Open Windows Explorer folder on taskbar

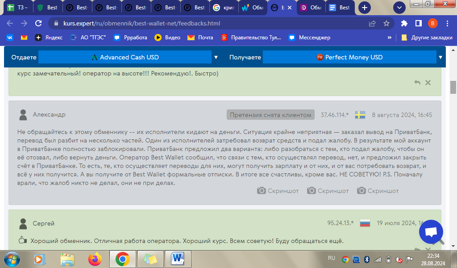pos(67,259)
